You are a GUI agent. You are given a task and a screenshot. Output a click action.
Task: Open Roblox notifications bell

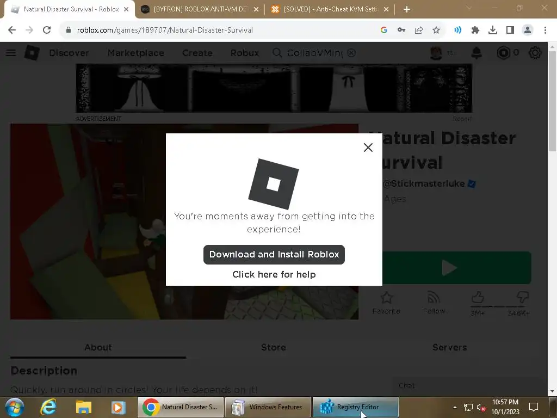pyautogui.click(x=476, y=53)
